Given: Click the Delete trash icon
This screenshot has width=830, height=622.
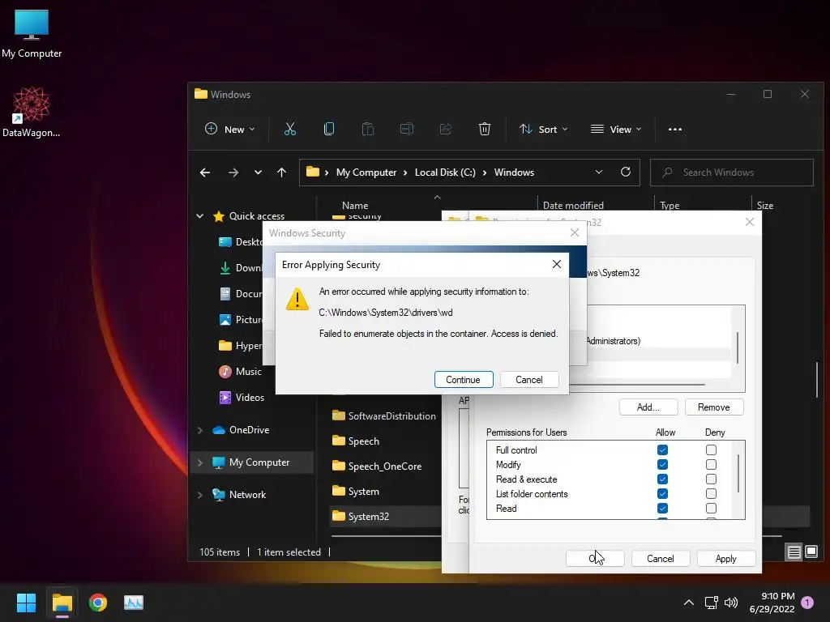Looking at the screenshot, I should click(x=485, y=129).
